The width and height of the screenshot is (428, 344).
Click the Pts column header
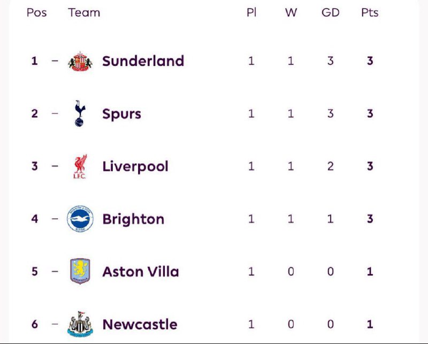tap(370, 12)
